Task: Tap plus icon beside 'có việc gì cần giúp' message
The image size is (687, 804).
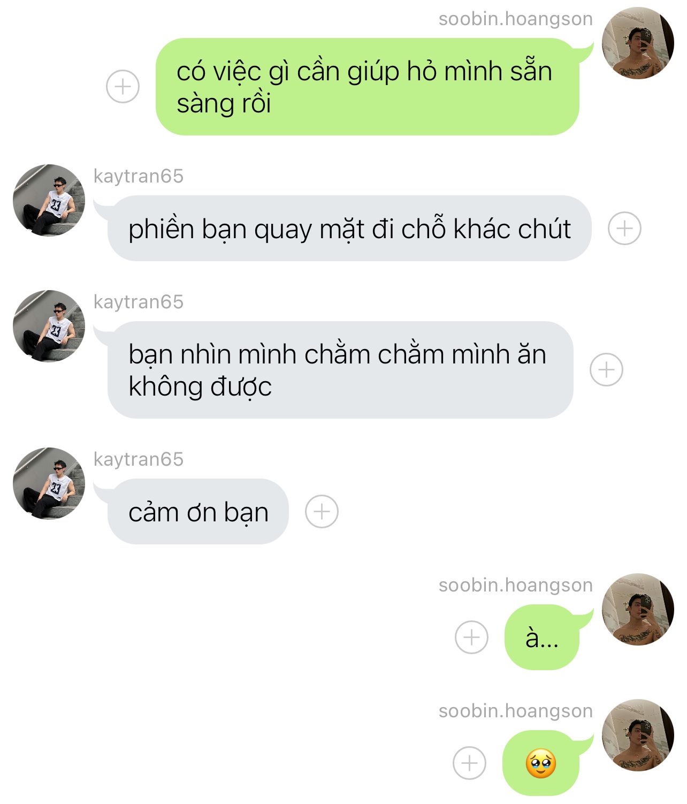Action: (123, 86)
